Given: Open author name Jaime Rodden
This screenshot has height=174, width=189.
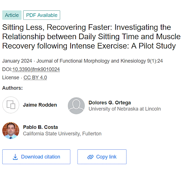Looking at the screenshot, I should point(40,105).
